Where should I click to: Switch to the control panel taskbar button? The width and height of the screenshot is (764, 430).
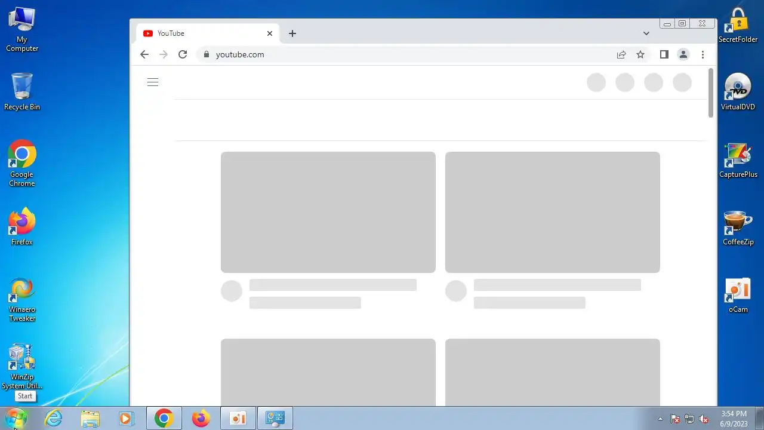(x=275, y=418)
